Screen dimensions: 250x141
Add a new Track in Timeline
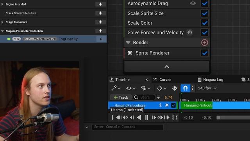(x=121, y=97)
